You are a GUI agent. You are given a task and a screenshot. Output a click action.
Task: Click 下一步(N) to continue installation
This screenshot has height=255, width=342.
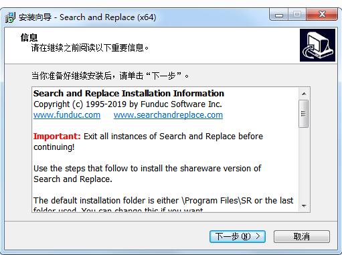pos(238,236)
